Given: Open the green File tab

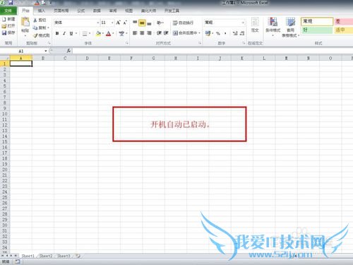Looking at the screenshot, I should [x=8, y=11].
